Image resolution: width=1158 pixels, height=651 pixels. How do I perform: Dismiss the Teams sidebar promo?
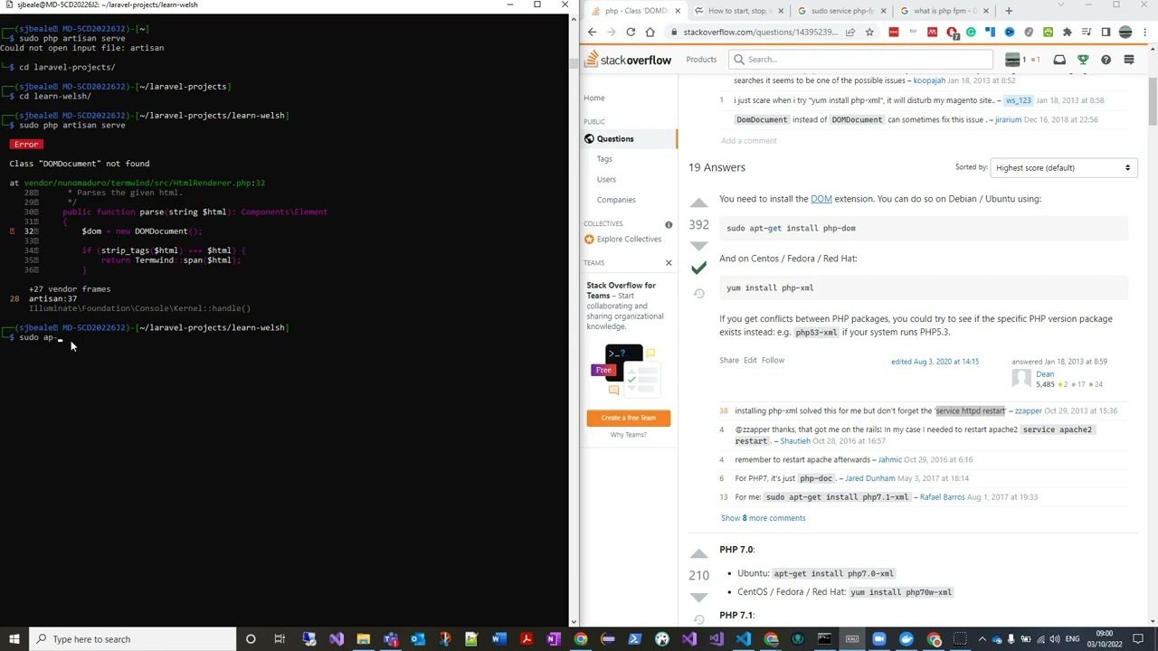click(669, 263)
